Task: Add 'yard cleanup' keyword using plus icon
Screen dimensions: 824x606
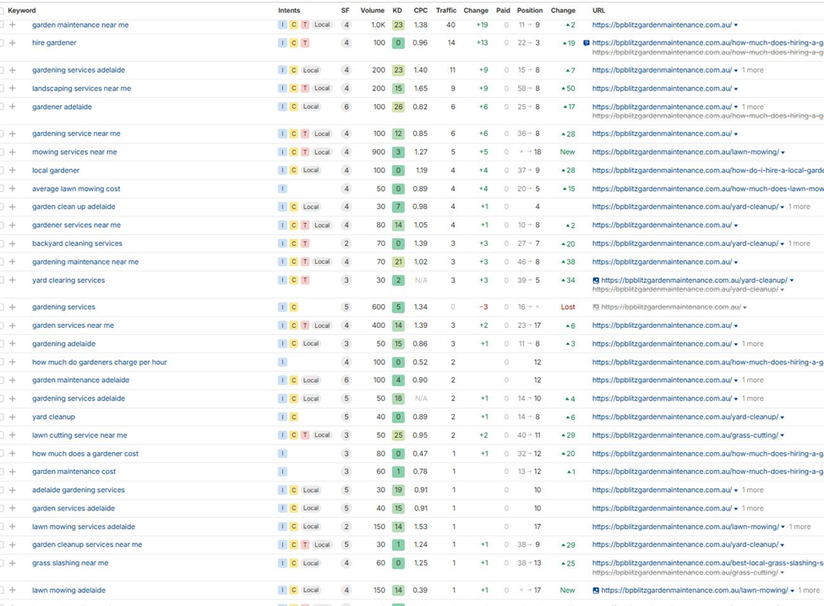Action: pos(13,418)
